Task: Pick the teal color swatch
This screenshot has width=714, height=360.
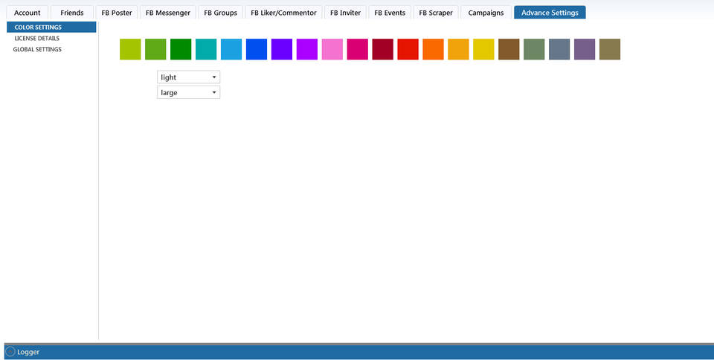Action: tap(206, 50)
